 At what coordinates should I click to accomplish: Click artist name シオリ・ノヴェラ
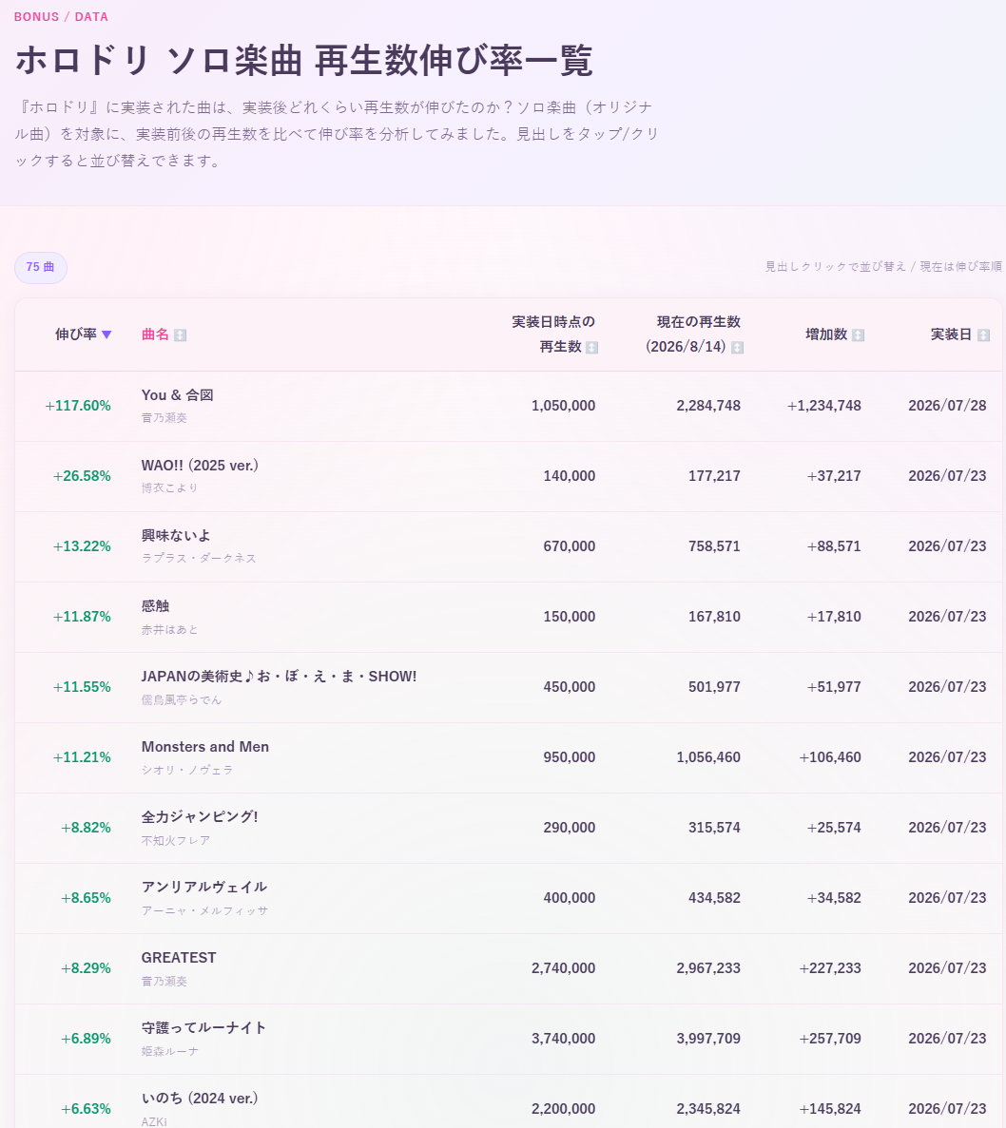coord(187,770)
